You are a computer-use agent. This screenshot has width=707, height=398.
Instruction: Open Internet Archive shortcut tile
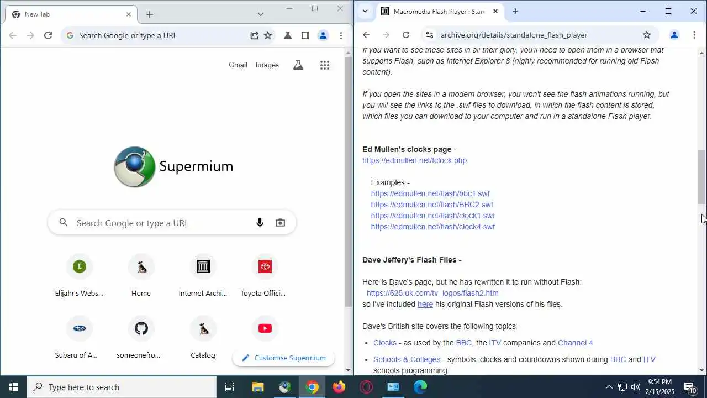[x=203, y=275]
